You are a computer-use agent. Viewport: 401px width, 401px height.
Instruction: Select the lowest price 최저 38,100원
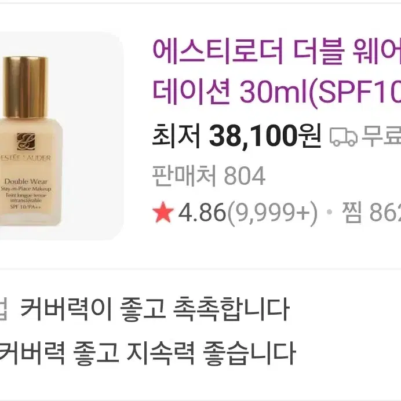[x=236, y=136]
